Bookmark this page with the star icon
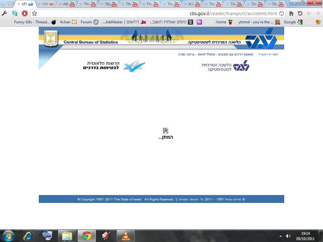323x242 pixels. (x=35, y=14)
